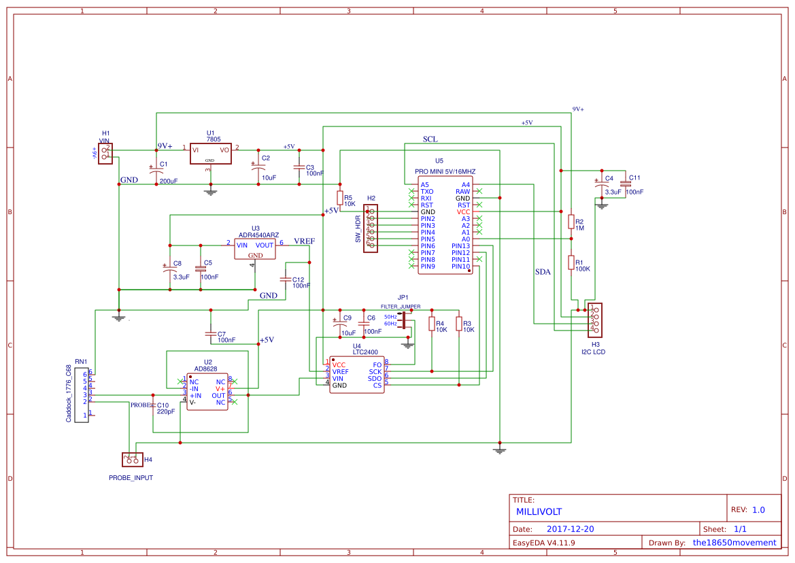Click the A5 pin label on U5
Screen dimensions: 795x563
pyautogui.click(x=424, y=185)
